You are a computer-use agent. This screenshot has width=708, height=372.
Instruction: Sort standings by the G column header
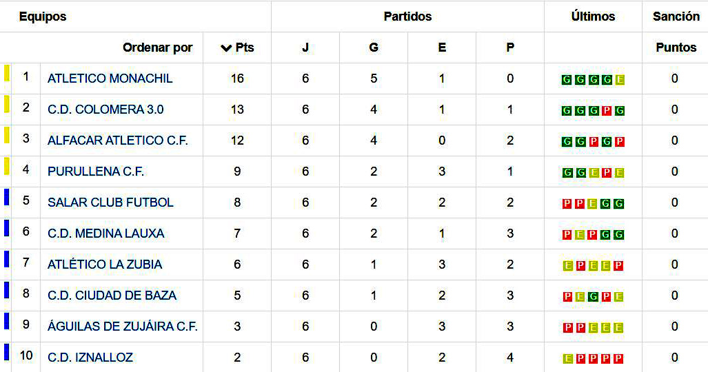tap(374, 48)
